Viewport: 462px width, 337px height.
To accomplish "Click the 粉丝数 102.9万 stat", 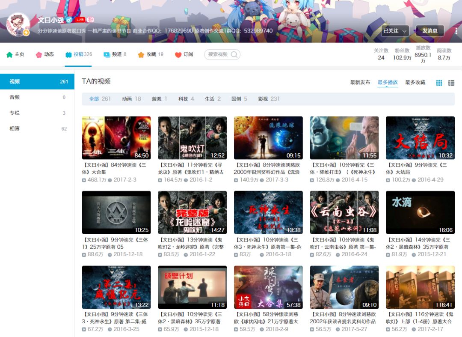I will coord(402,54).
